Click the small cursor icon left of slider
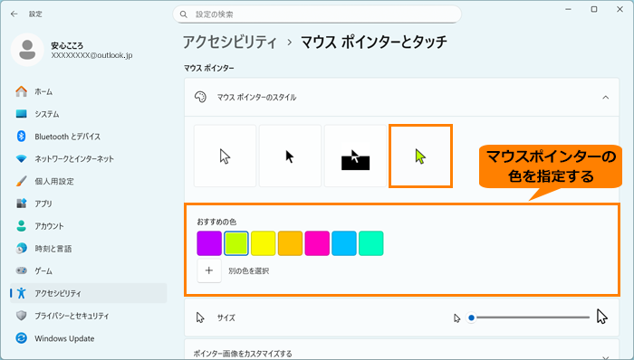634x360 pixels. tap(456, 318)
